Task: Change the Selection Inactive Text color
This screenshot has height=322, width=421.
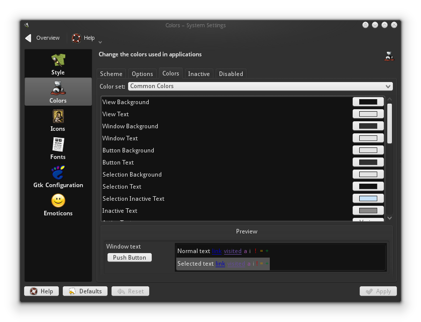Action: tap(368, 199)
